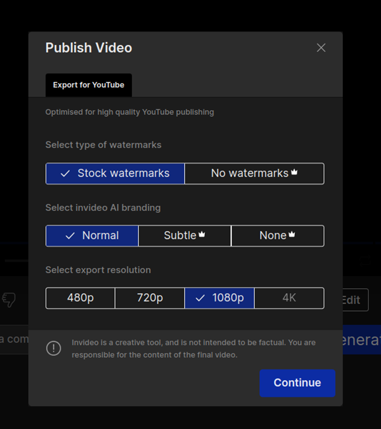The image size is (381, 429).
Task: Click the crown icon next to Subtle
Action: click(x=202, y=234)
